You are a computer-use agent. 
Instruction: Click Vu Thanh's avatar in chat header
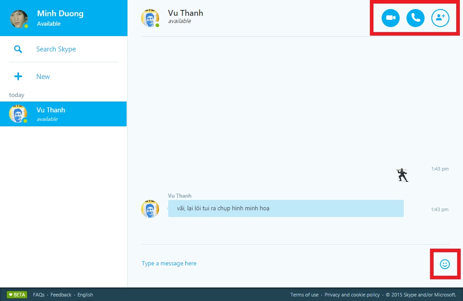coord(150,18)
